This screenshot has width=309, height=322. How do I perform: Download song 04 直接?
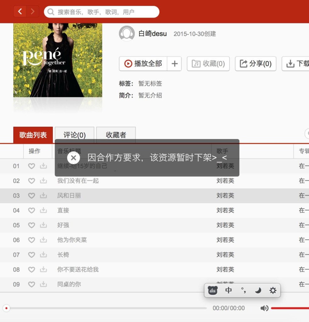pyautogui.click(x=43, y=210)
